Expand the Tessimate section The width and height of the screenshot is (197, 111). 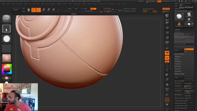pos(178,69)
